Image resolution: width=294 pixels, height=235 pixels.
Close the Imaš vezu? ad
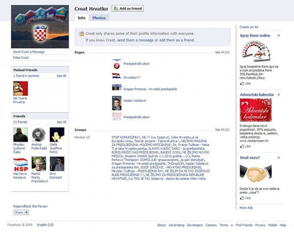[x=279, y=158]
